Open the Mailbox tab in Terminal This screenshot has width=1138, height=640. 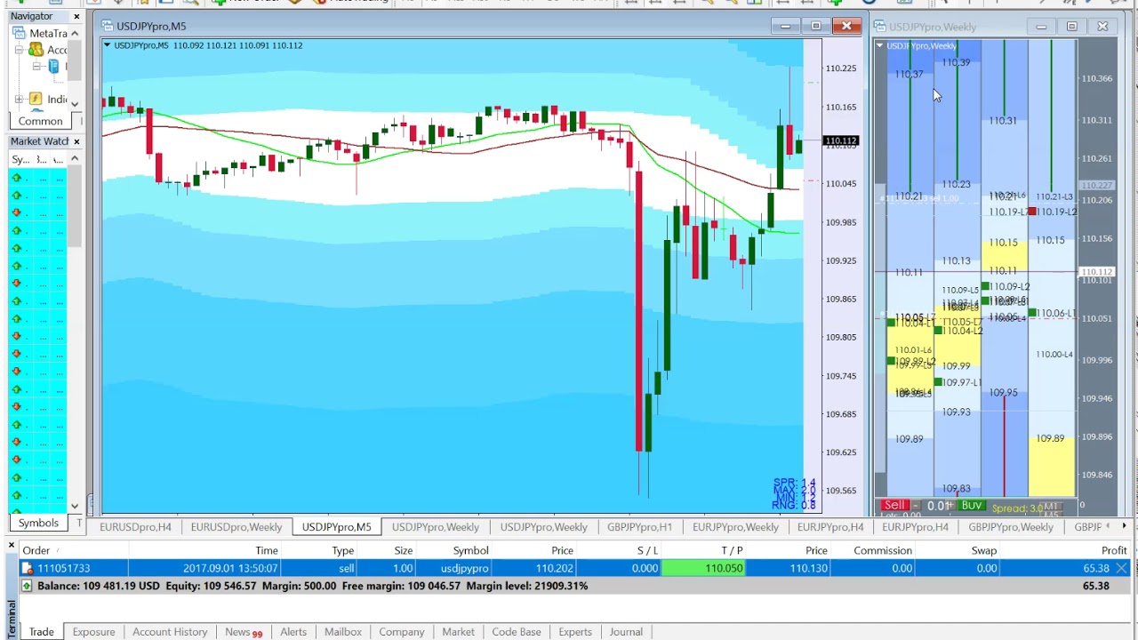click(342, 632)
